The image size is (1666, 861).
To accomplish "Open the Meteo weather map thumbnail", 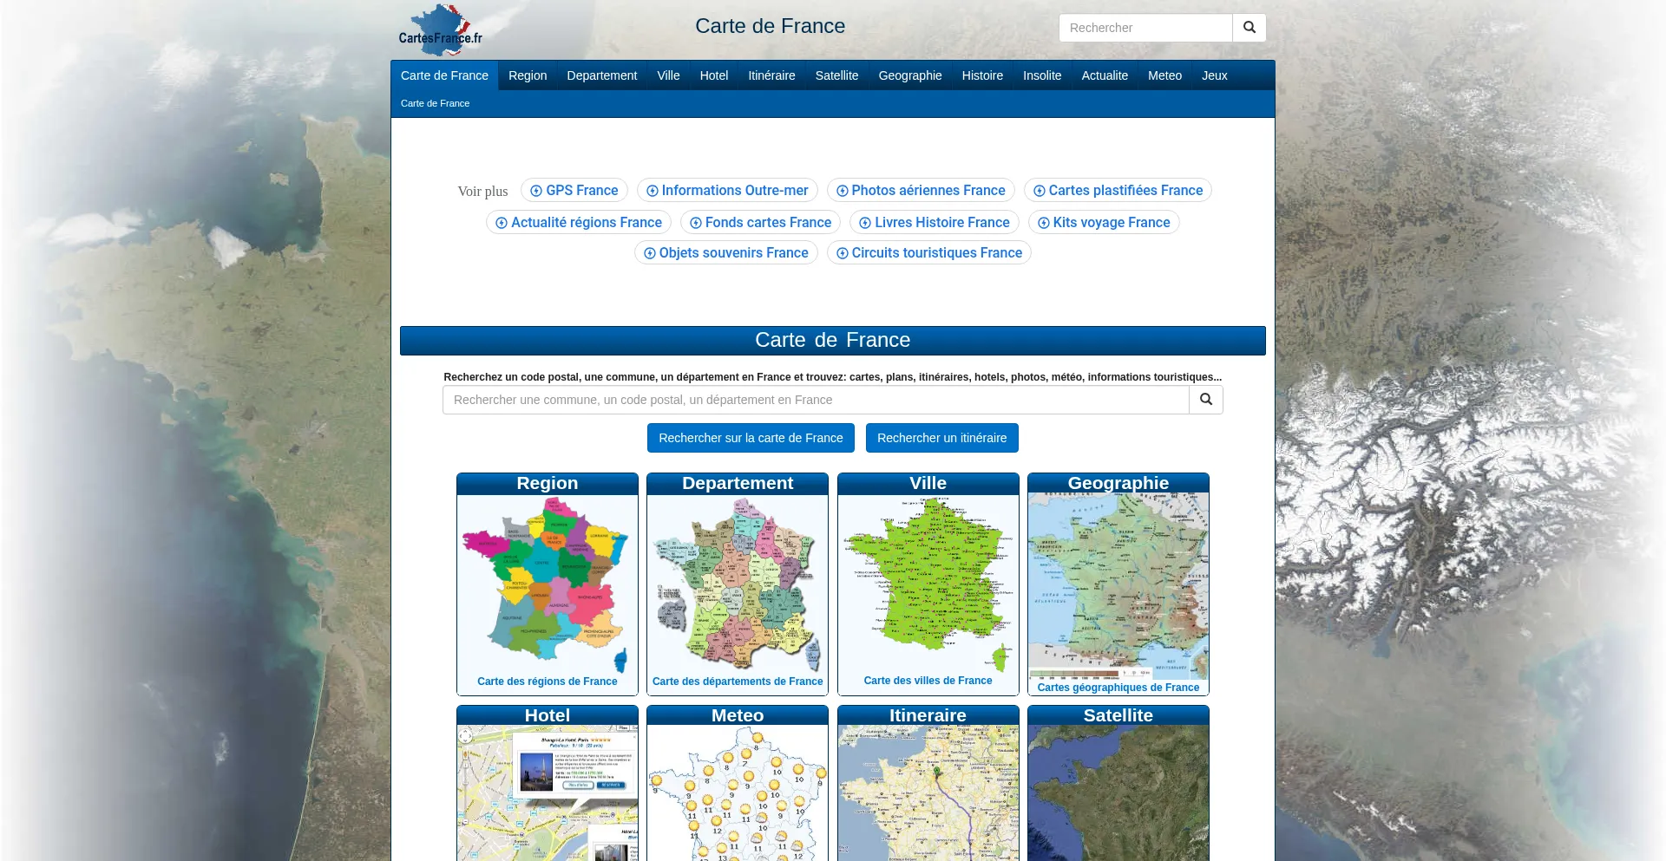I will point(737,793).
